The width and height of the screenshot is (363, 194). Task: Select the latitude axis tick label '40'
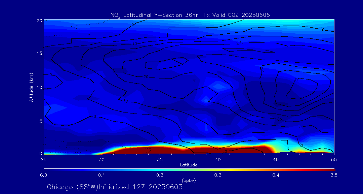(x=218, y=159)
